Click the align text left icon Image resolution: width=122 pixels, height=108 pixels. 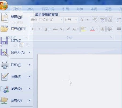click(x=119, y=29)
